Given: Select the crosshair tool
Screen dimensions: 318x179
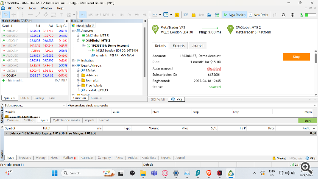Looking at the screenshot, I should [x=14, y=15].
